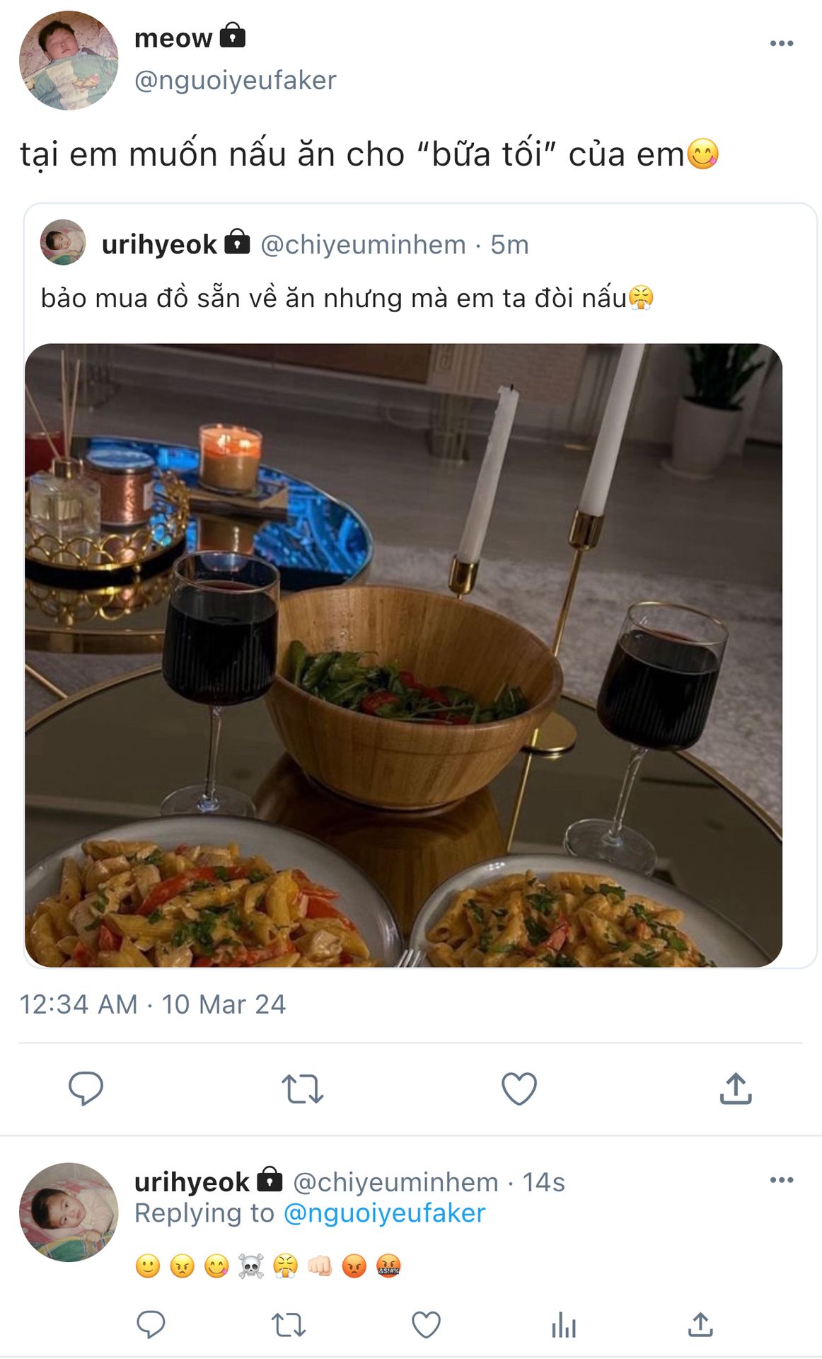This screenshot has height=1359, width=822.
Task: Like urihyeok's emoji reply
Action: [x=426, y=1324]
